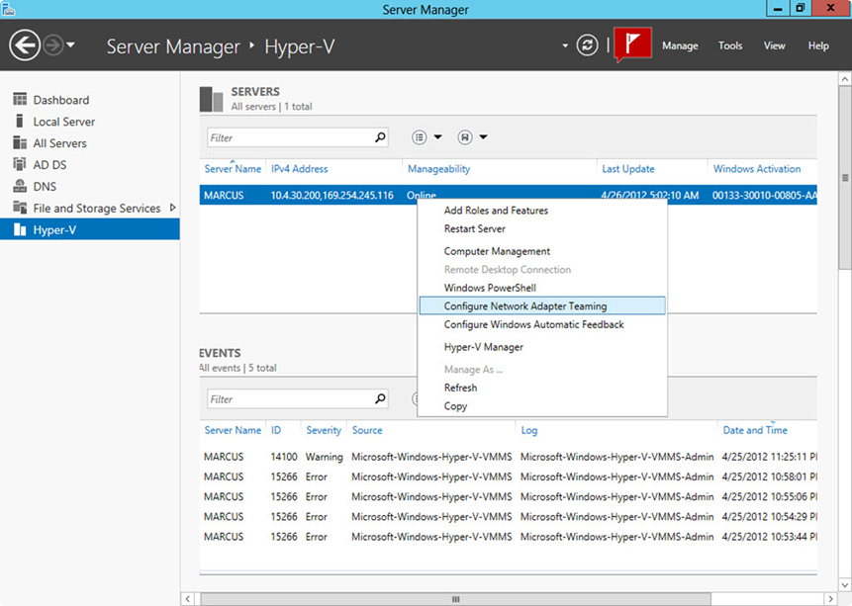852x606 pixels.
Task: Click the vertical scrollbar up arrow
Action: point(845,79)
